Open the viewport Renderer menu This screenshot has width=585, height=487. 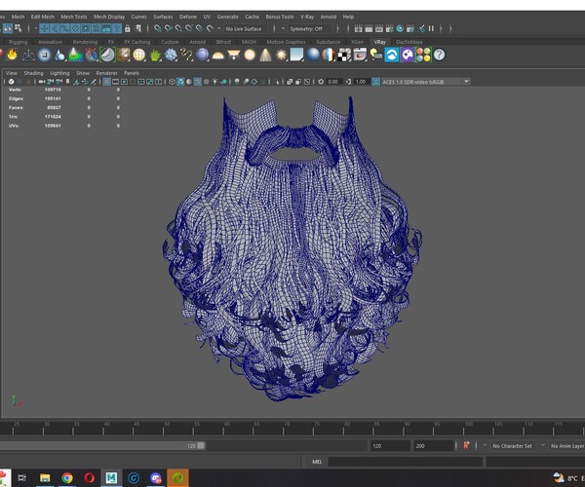pyautogui.click(x=106, y=73)
